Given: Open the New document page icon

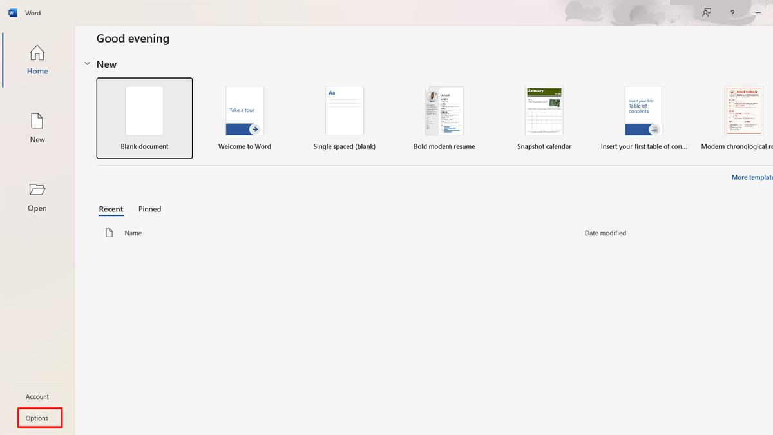Looking at the screenshot, I should coord(37,121).
